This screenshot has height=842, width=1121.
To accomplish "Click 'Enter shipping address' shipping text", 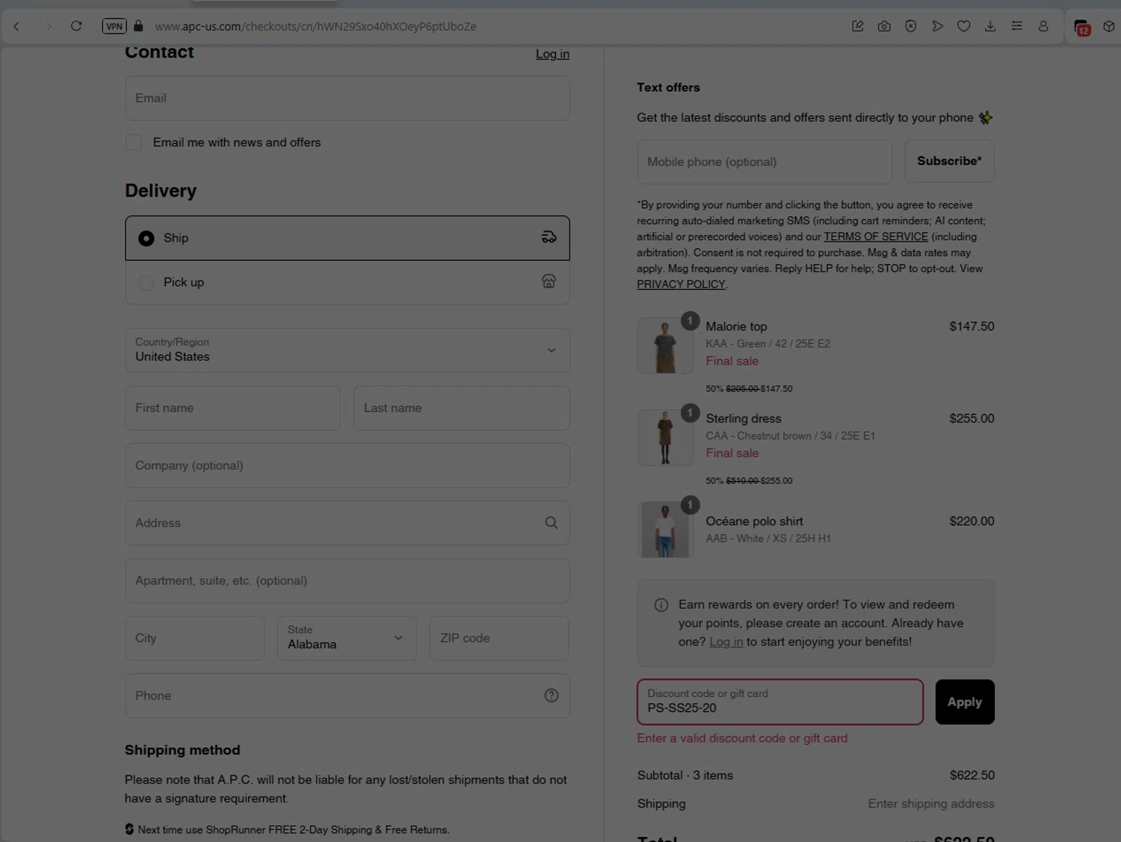I will point(931,804).
